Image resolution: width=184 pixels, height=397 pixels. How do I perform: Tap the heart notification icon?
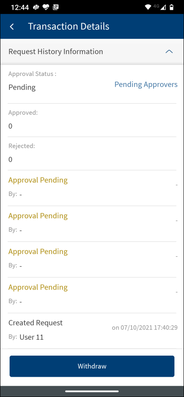click(46, 7)
